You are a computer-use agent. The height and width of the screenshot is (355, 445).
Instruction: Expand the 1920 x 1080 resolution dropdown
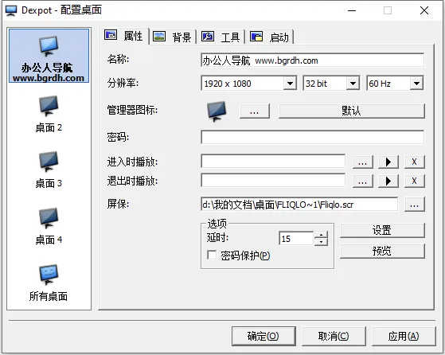click(x=290, y=84)
